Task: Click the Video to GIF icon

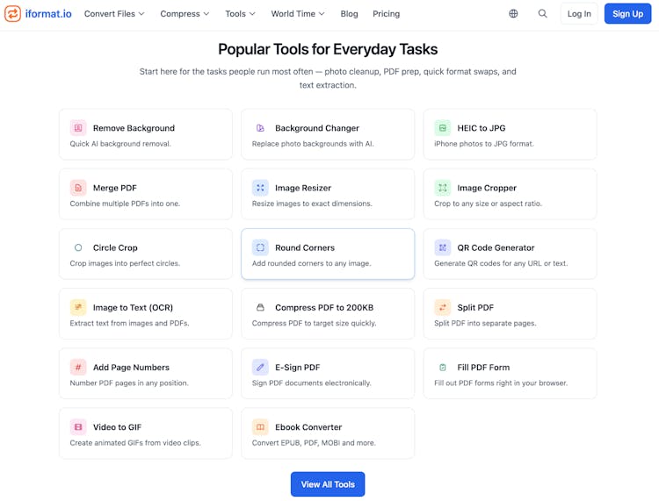Action: pos(78,427)
